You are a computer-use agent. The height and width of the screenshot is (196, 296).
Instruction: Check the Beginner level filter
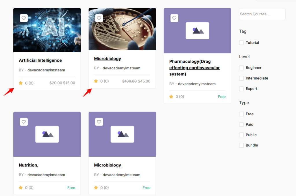pos(241,68)
